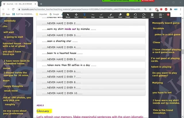Close the BizeTalk tab

(35, 4)
